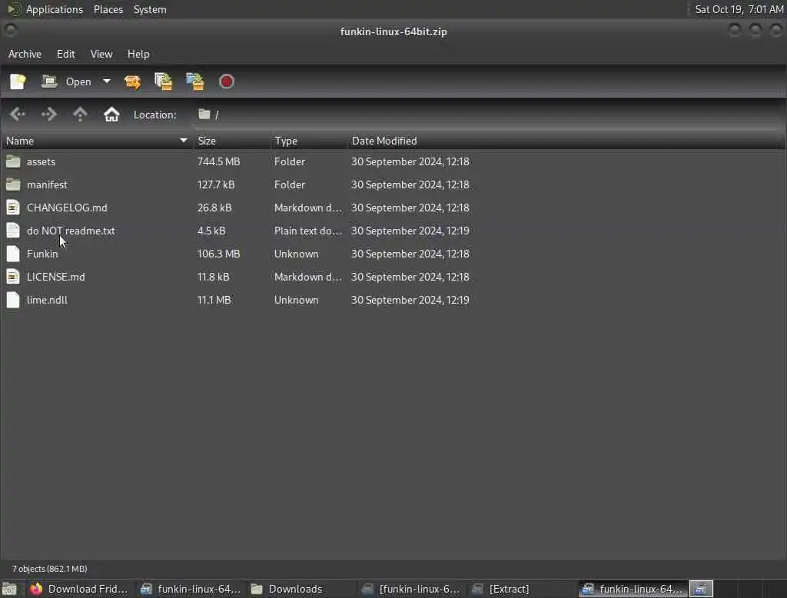The height and width of the screenshot is (598, 787).
Task: Click the workspace switcher icon in taskbar
Action: tap(701, 589)
